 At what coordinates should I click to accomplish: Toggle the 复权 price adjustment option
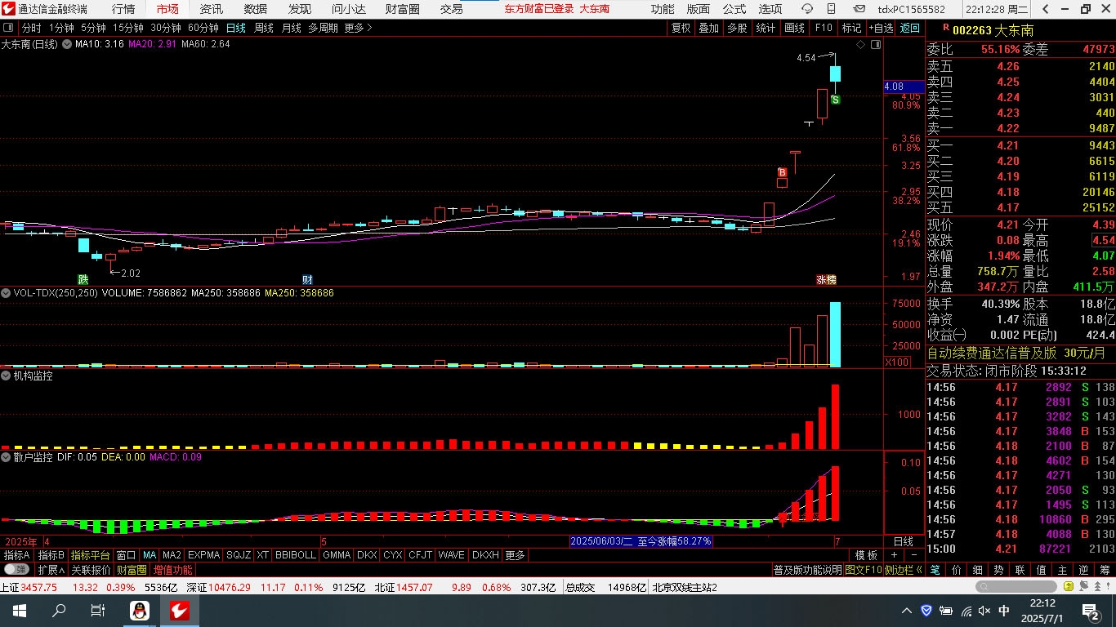click(681, 28)
